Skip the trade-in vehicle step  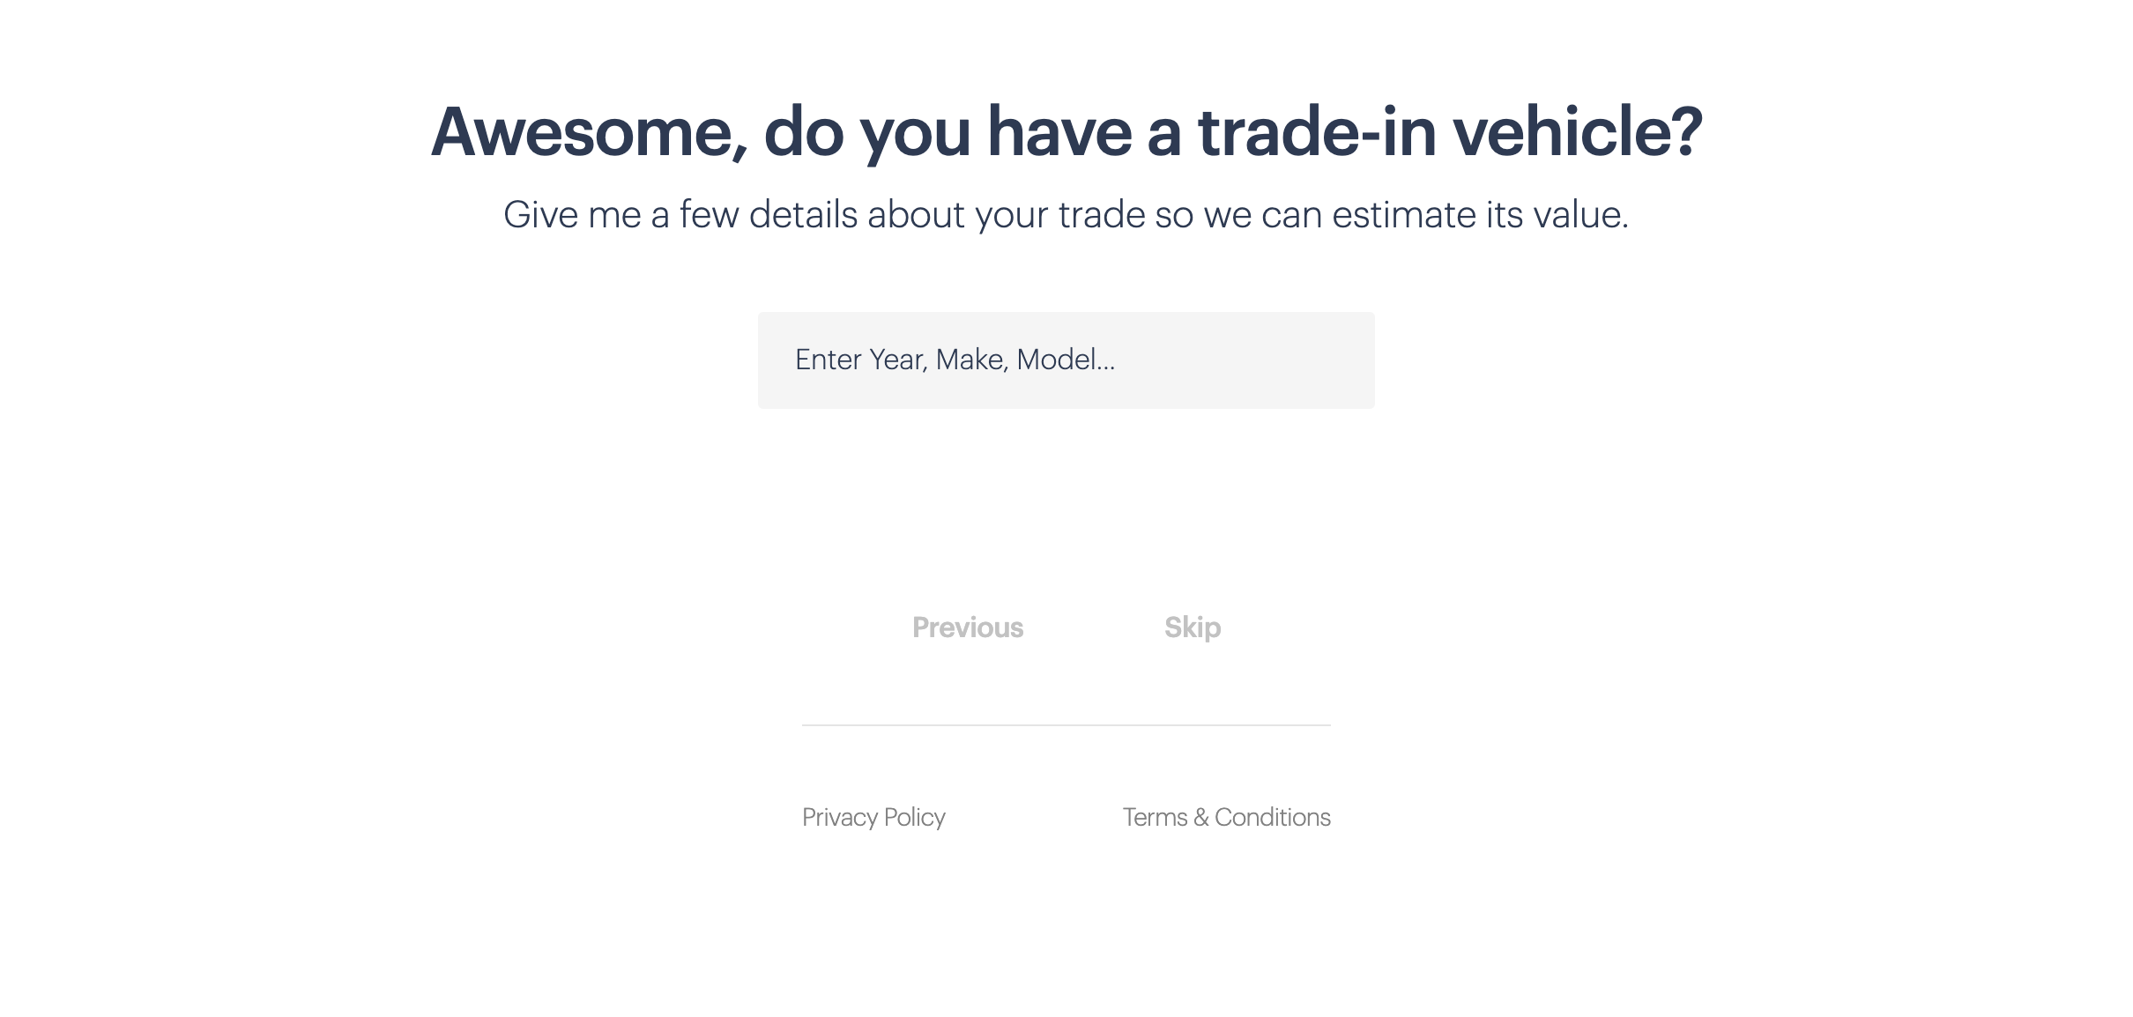click(1192, 627)
